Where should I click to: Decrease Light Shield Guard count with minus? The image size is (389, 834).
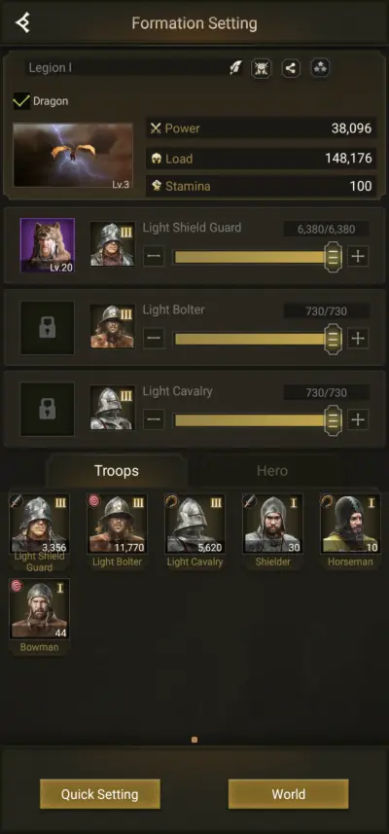coord(154,257)
